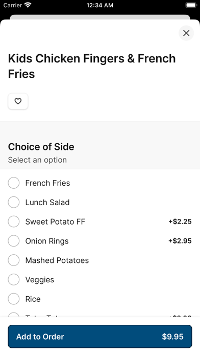The image size is (200, 356).
Task: Tap the Select an option subtitle
Action: 37,160
